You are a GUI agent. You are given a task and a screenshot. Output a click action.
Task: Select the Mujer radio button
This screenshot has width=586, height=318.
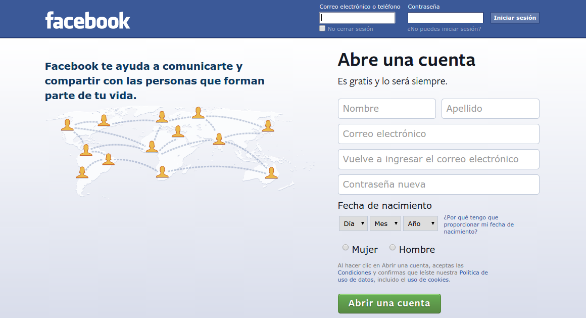click(x=346, y=248)
